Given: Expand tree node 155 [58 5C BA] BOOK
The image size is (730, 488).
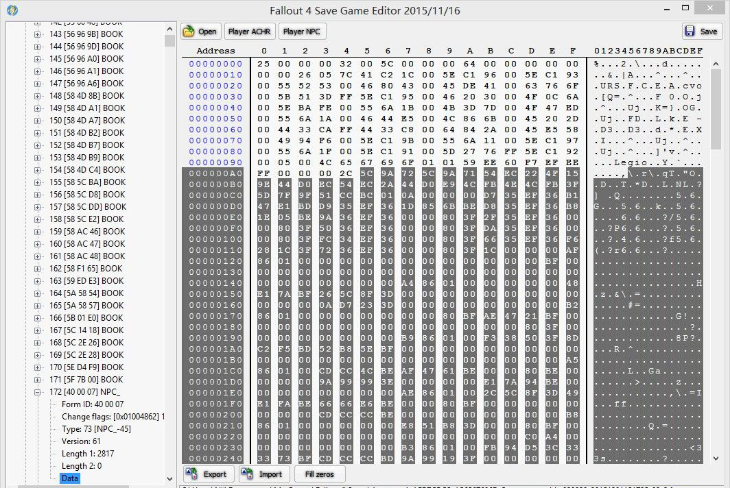Looking at the screenshot, I should 37,182.
